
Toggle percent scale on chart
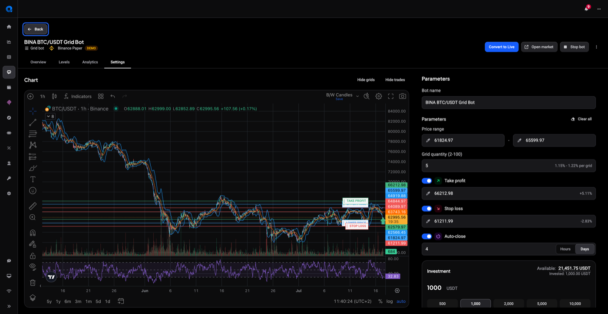[380, 301]
